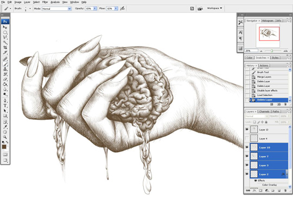The image size is (293, 212).
Task: Toggle Layer 13 eye icon
Action: (247, 130)
